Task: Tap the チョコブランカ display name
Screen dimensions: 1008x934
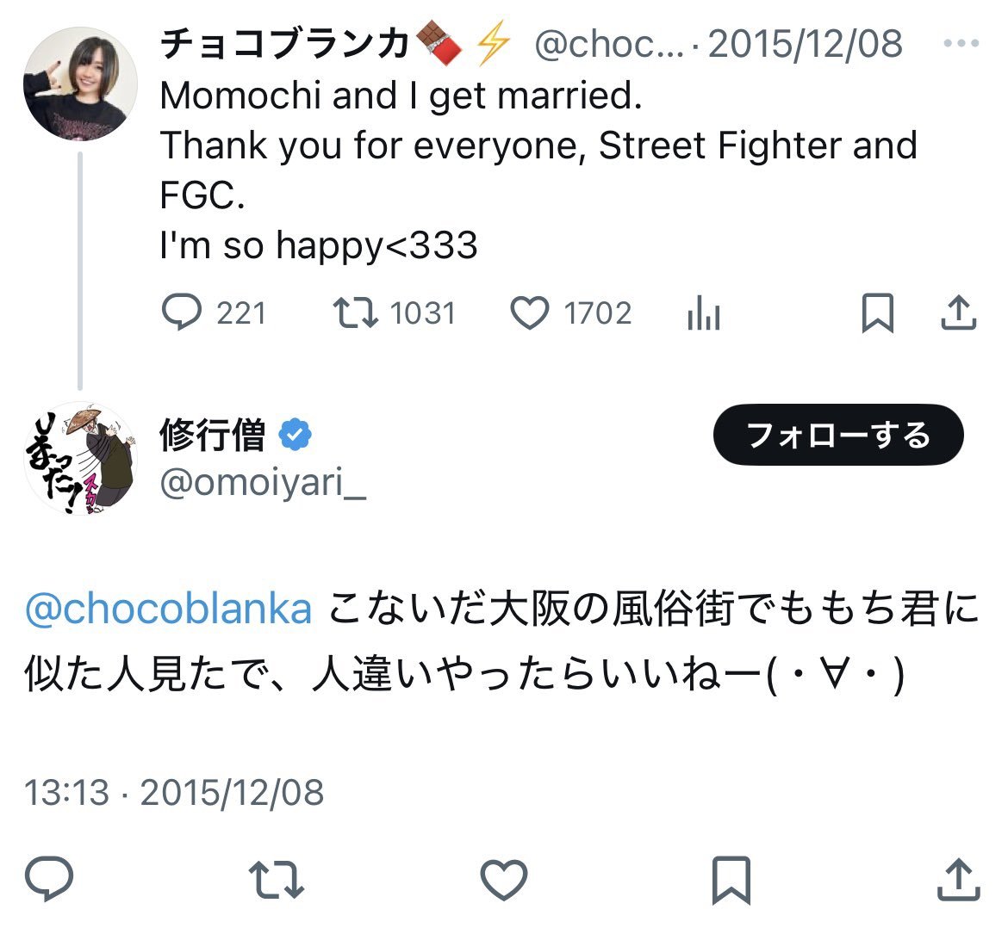Action: click(x=284, y=44)
